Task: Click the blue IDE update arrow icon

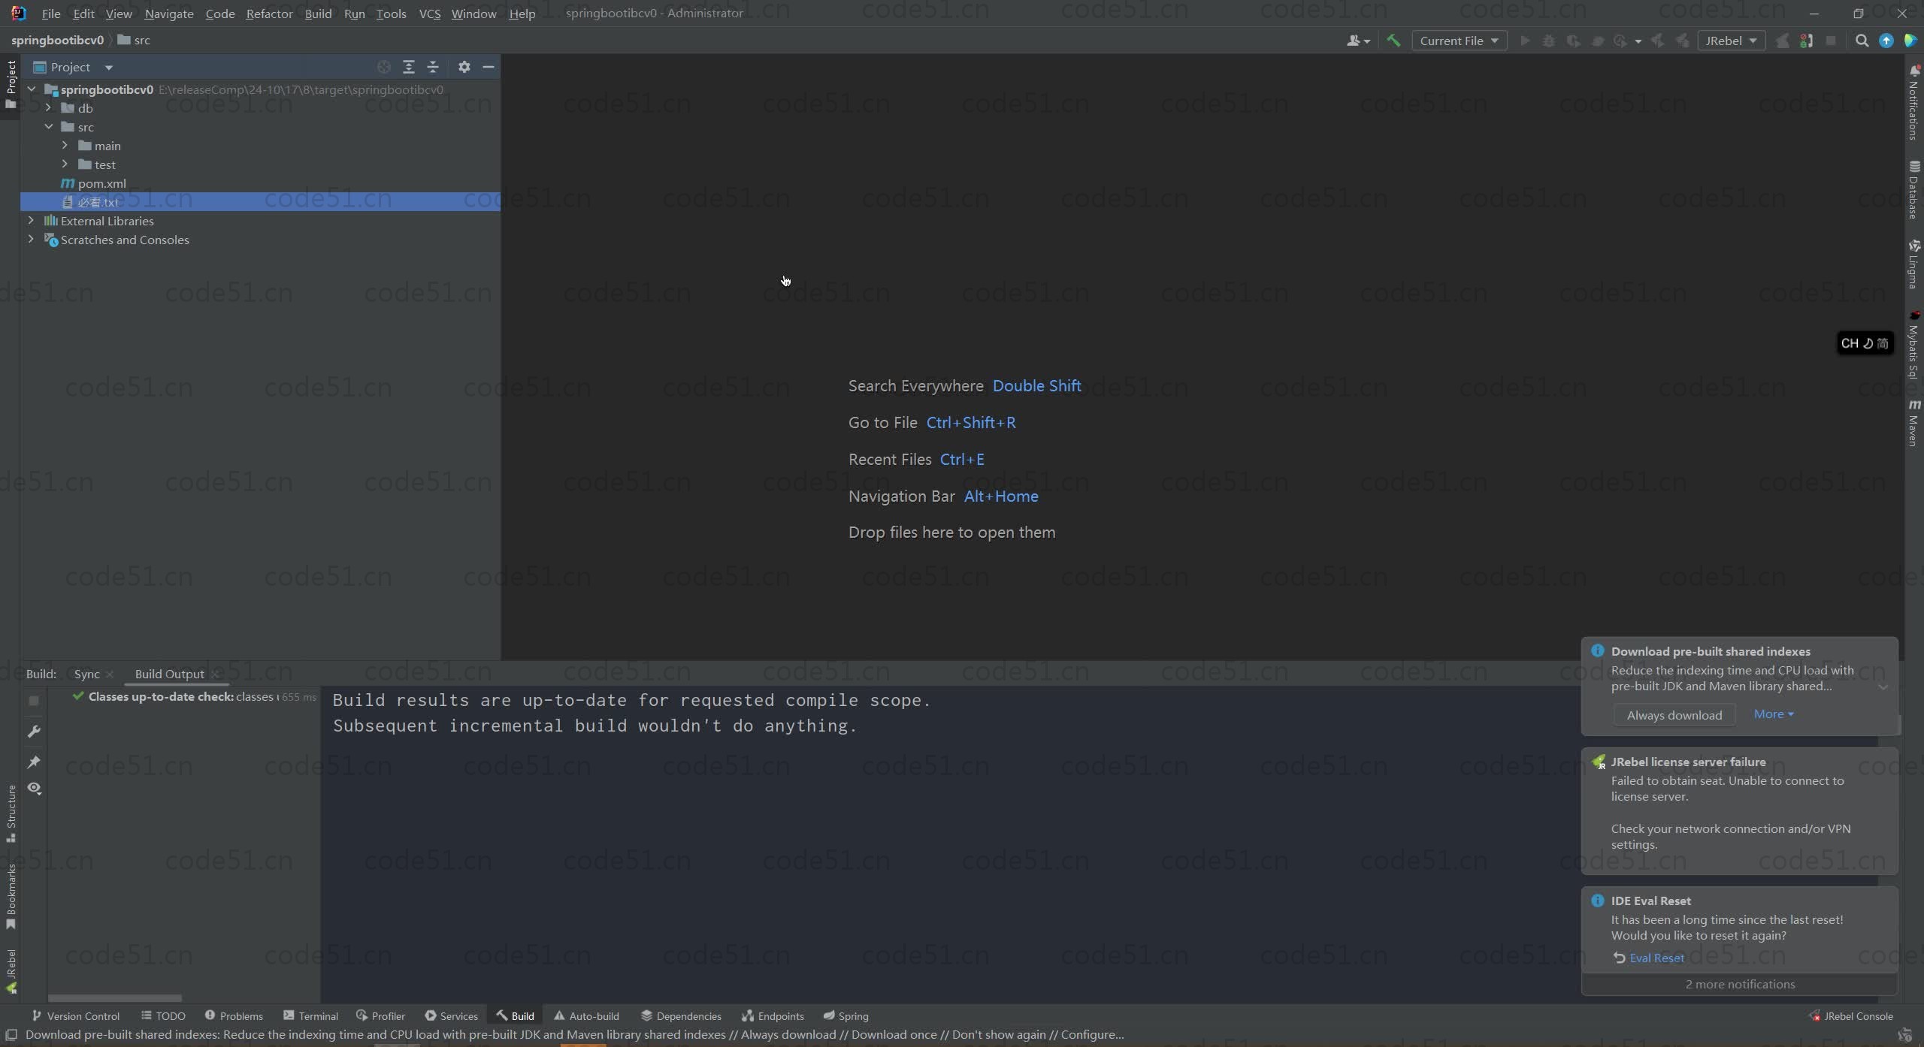Action: point(1886,41)
